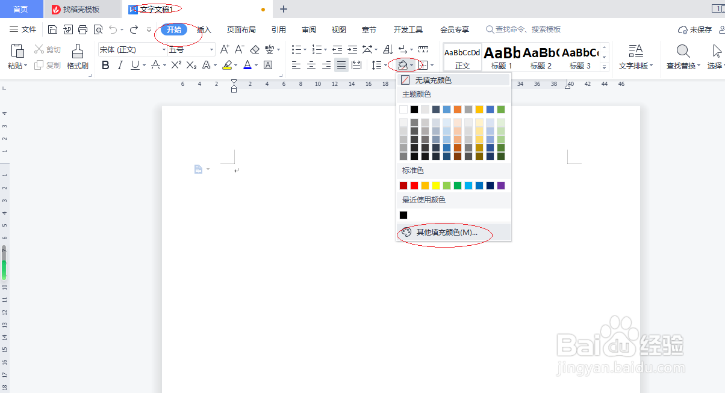This screenshot has height=393, width=725.
Task: Select the Format Painter tool
Action: point(77,57)
